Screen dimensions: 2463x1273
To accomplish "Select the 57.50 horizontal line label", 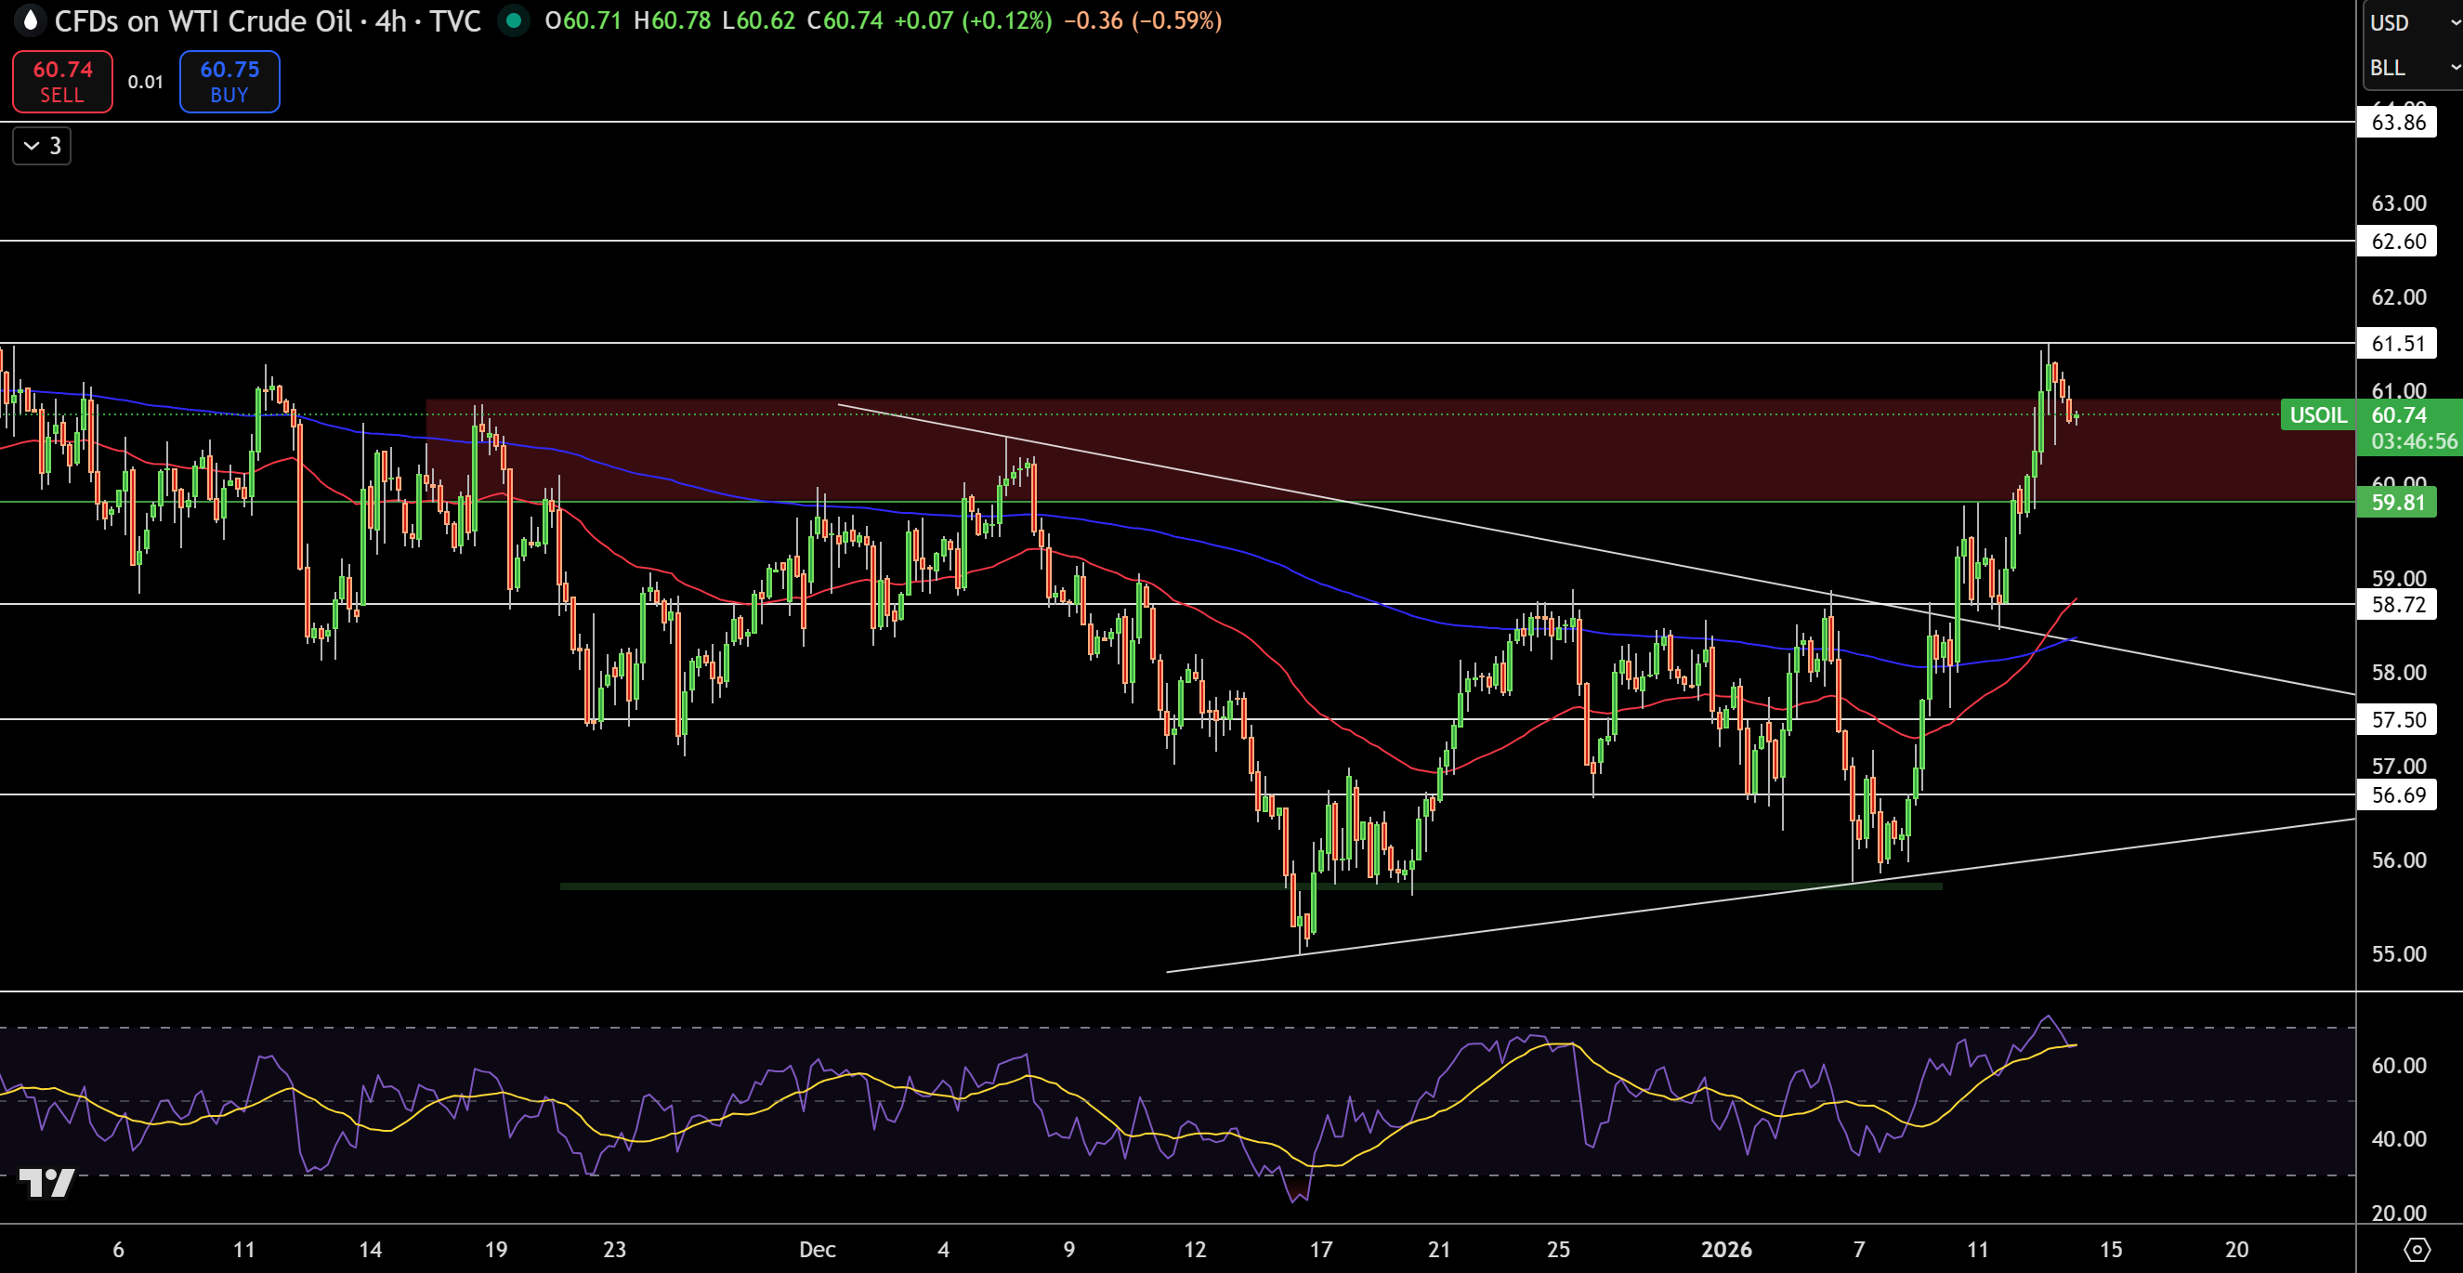I will pos(2397,719).
